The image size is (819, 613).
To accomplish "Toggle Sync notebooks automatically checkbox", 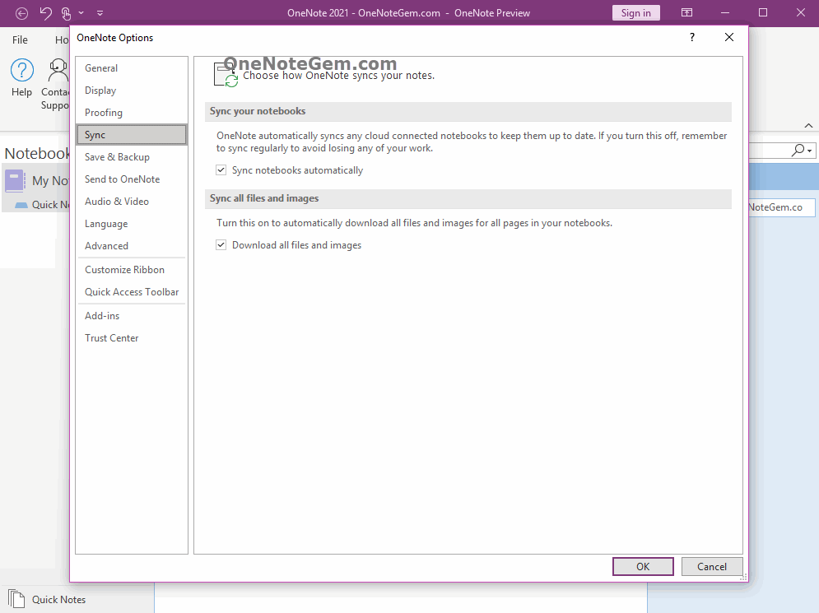I will 221,170.
